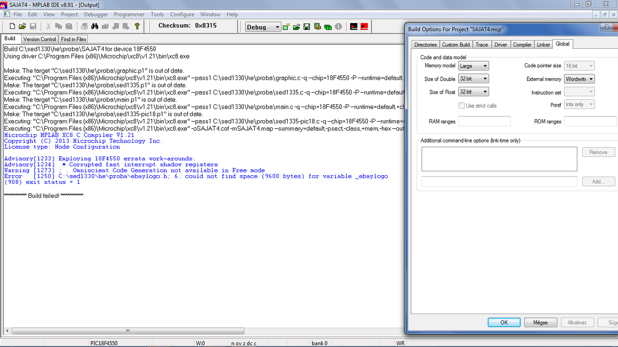Viewport: 618px width, 347px height.
Task: Open the Configure menu
Action: pos(182,14)
